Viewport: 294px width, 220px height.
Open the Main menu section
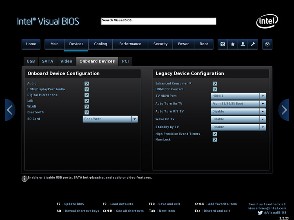coord(54,44)
